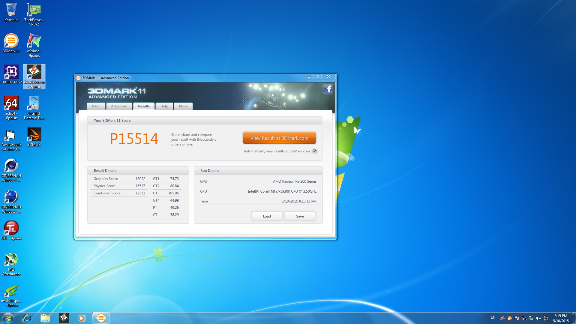This screenshot has height=324, width=576.
Task: Select the nvidiaInspector desktop shortcut
Action: [x=11, y=295]
